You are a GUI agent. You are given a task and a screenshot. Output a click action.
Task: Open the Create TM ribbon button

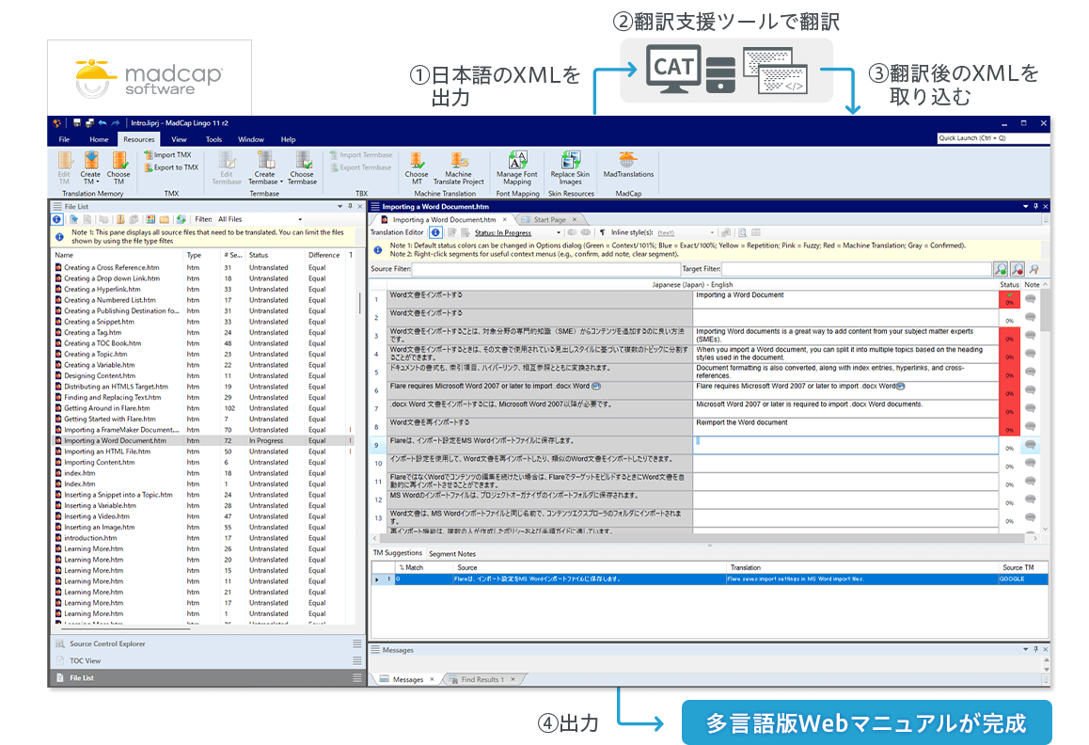pos(90,167)
